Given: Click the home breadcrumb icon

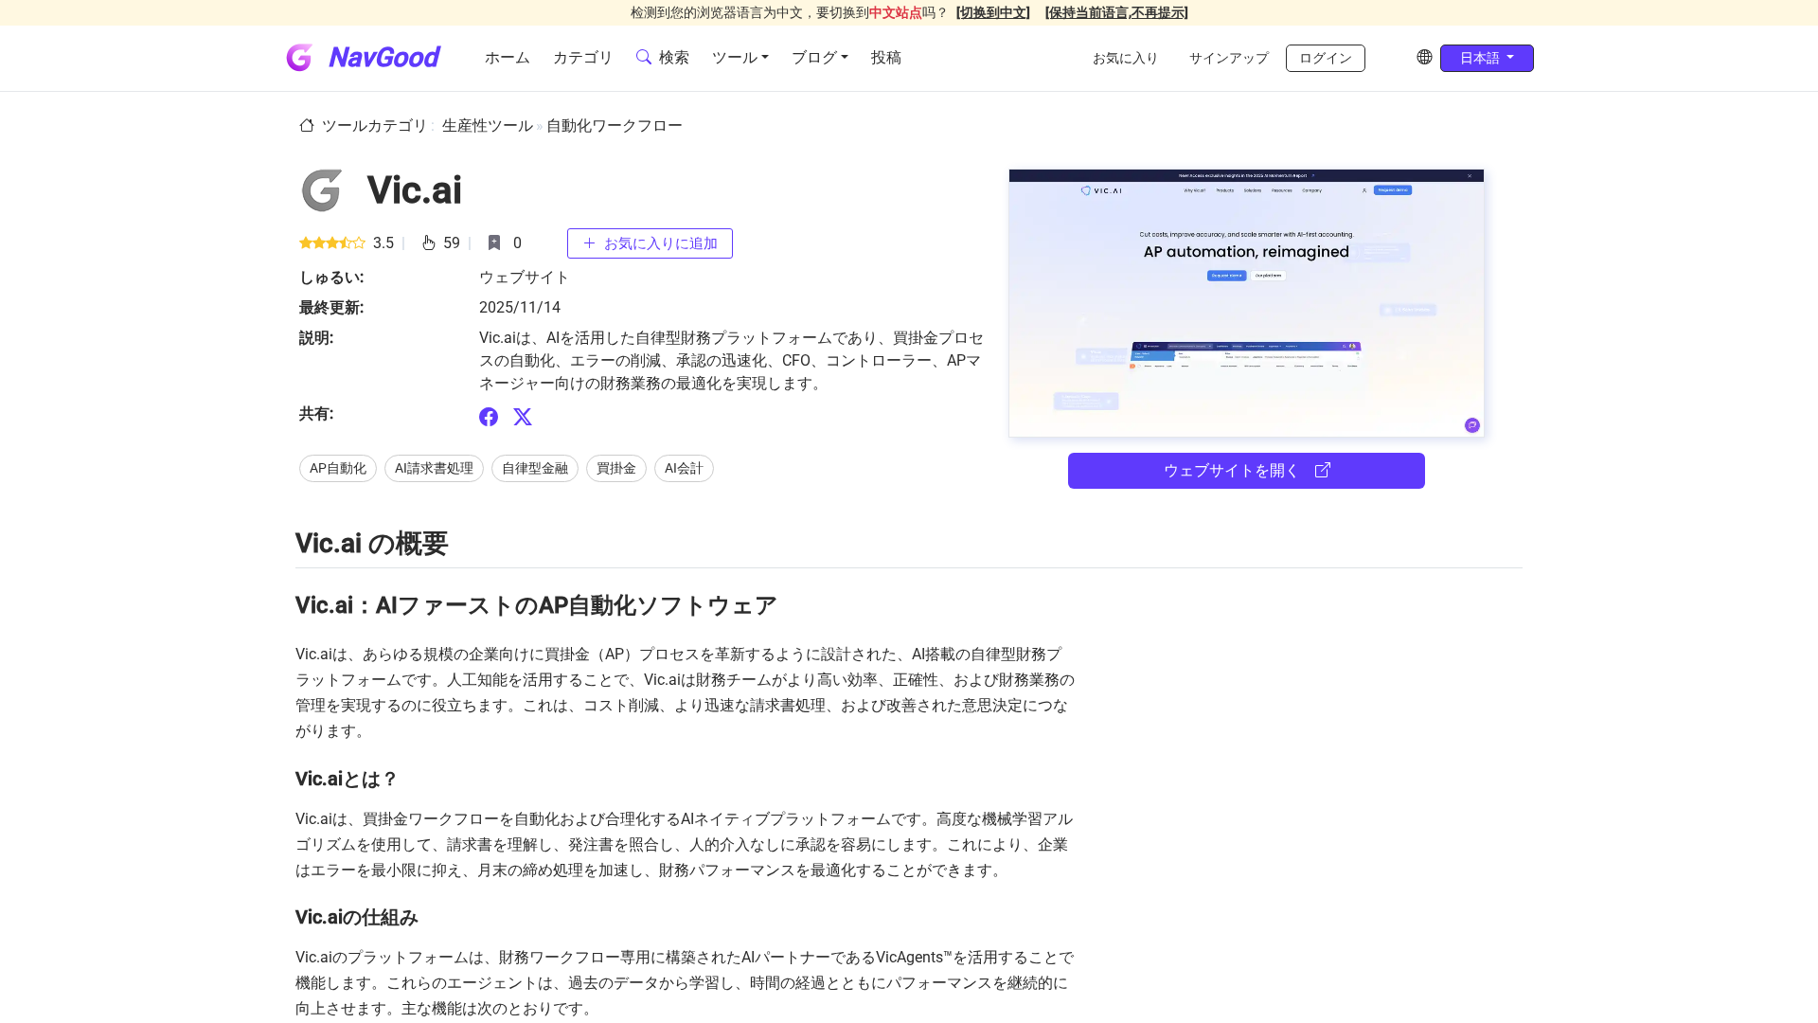Looking at the screenshot, I should (x=307, y=125).
